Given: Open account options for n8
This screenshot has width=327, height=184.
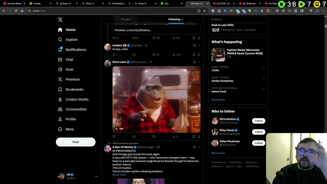Looking at the screenshot, I should tap(96, 176).
